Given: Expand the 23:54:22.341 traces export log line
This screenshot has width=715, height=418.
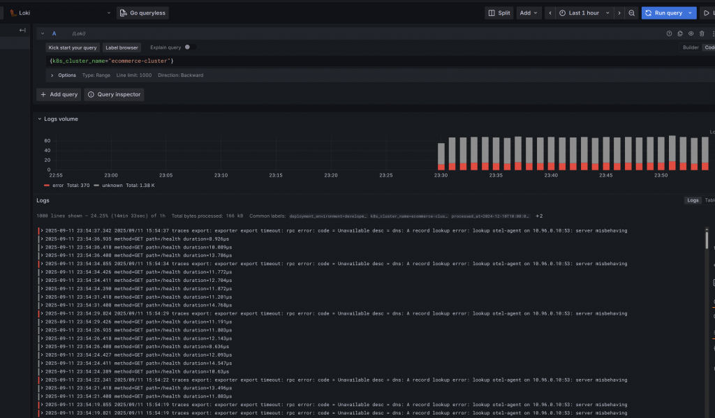Looking at the screenshot, I should (42, 380).
